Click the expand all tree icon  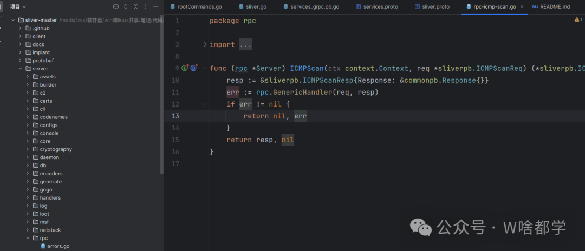click(126, 6)
